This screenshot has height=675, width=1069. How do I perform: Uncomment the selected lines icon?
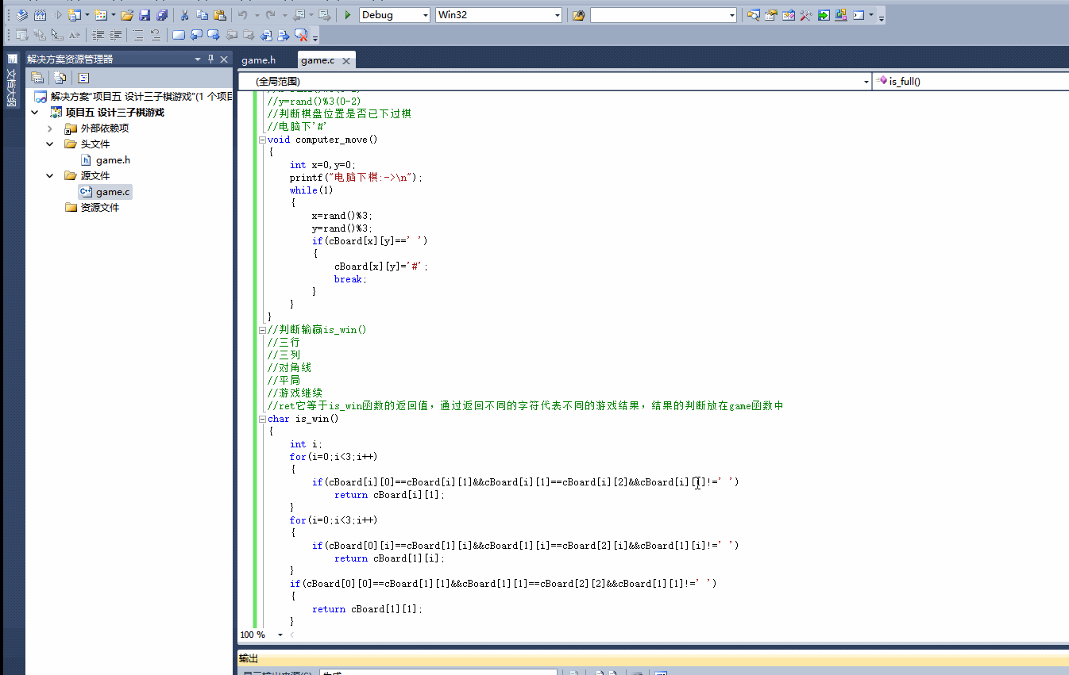tap(156, 35)
